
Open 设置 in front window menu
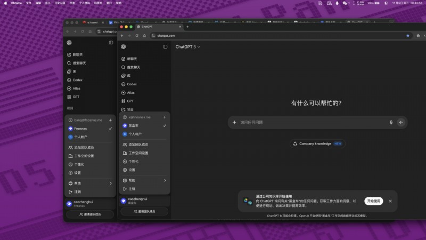144,170
